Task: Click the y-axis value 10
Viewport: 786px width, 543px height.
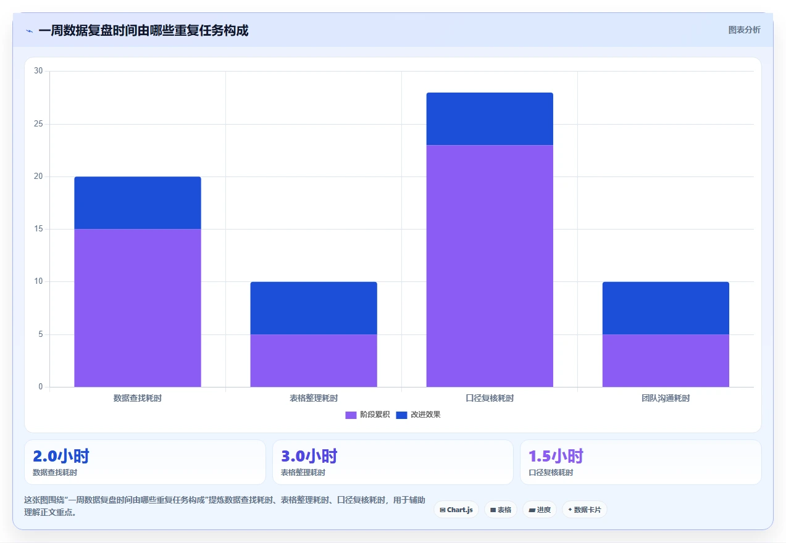Action: coord(38,281)
